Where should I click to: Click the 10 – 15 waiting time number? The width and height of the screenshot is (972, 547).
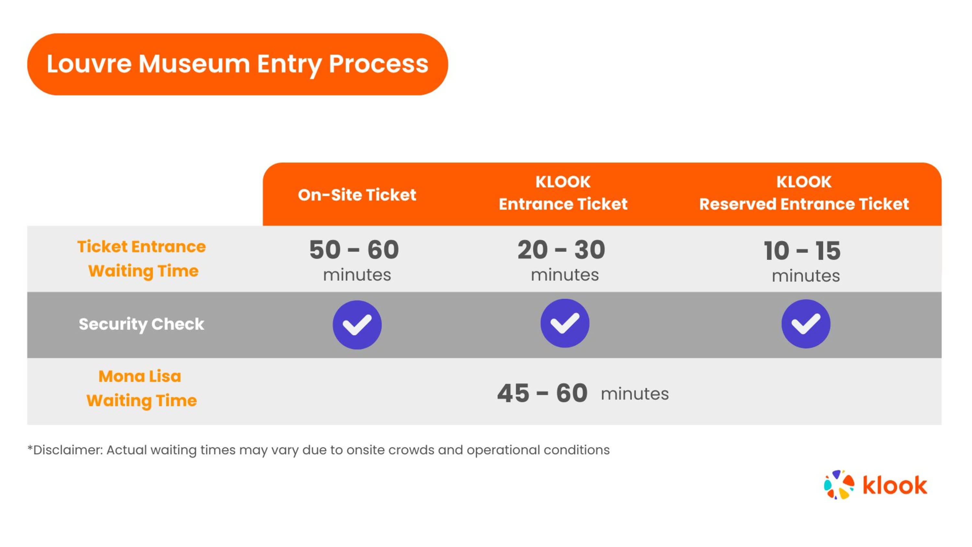[802, 251]
